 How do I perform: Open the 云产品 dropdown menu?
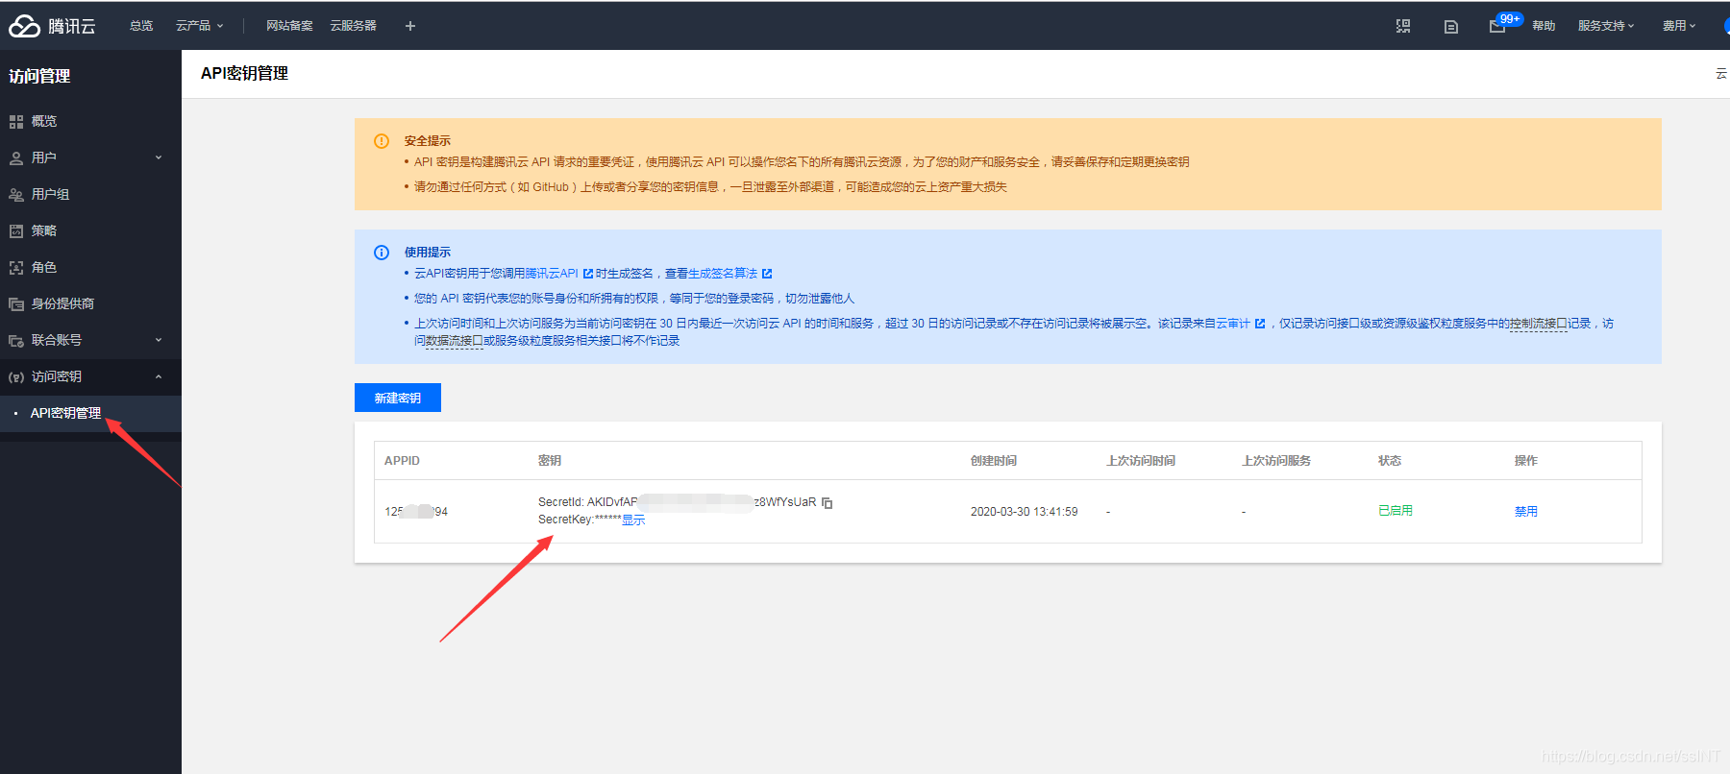(x=199, y=26)
